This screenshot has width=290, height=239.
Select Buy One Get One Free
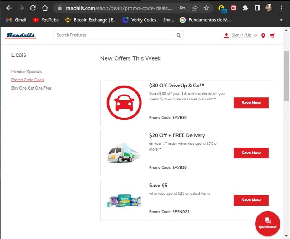(31, 88)
